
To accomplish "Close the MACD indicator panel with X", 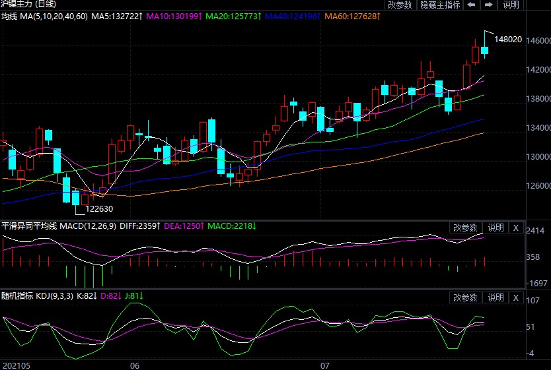I will [516, 227].
